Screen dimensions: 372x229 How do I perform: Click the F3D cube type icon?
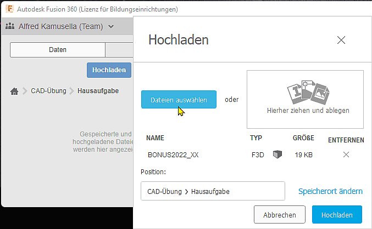click(x=277, y=155)
